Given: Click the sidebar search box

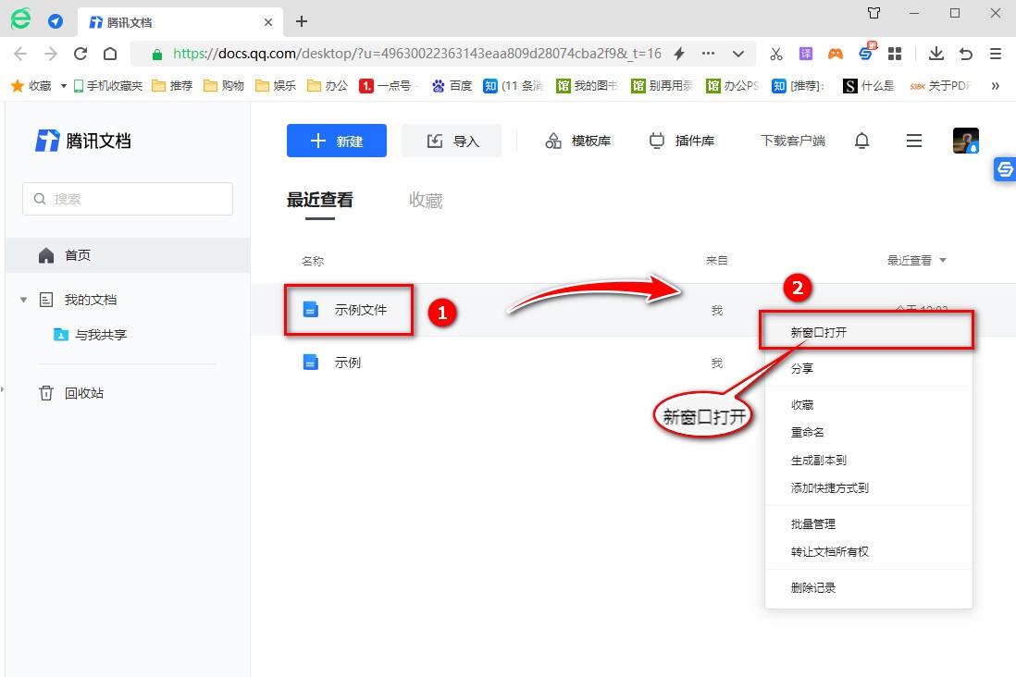Looking at the screenshot, I should pyautogui.click(x=127, y=198).
